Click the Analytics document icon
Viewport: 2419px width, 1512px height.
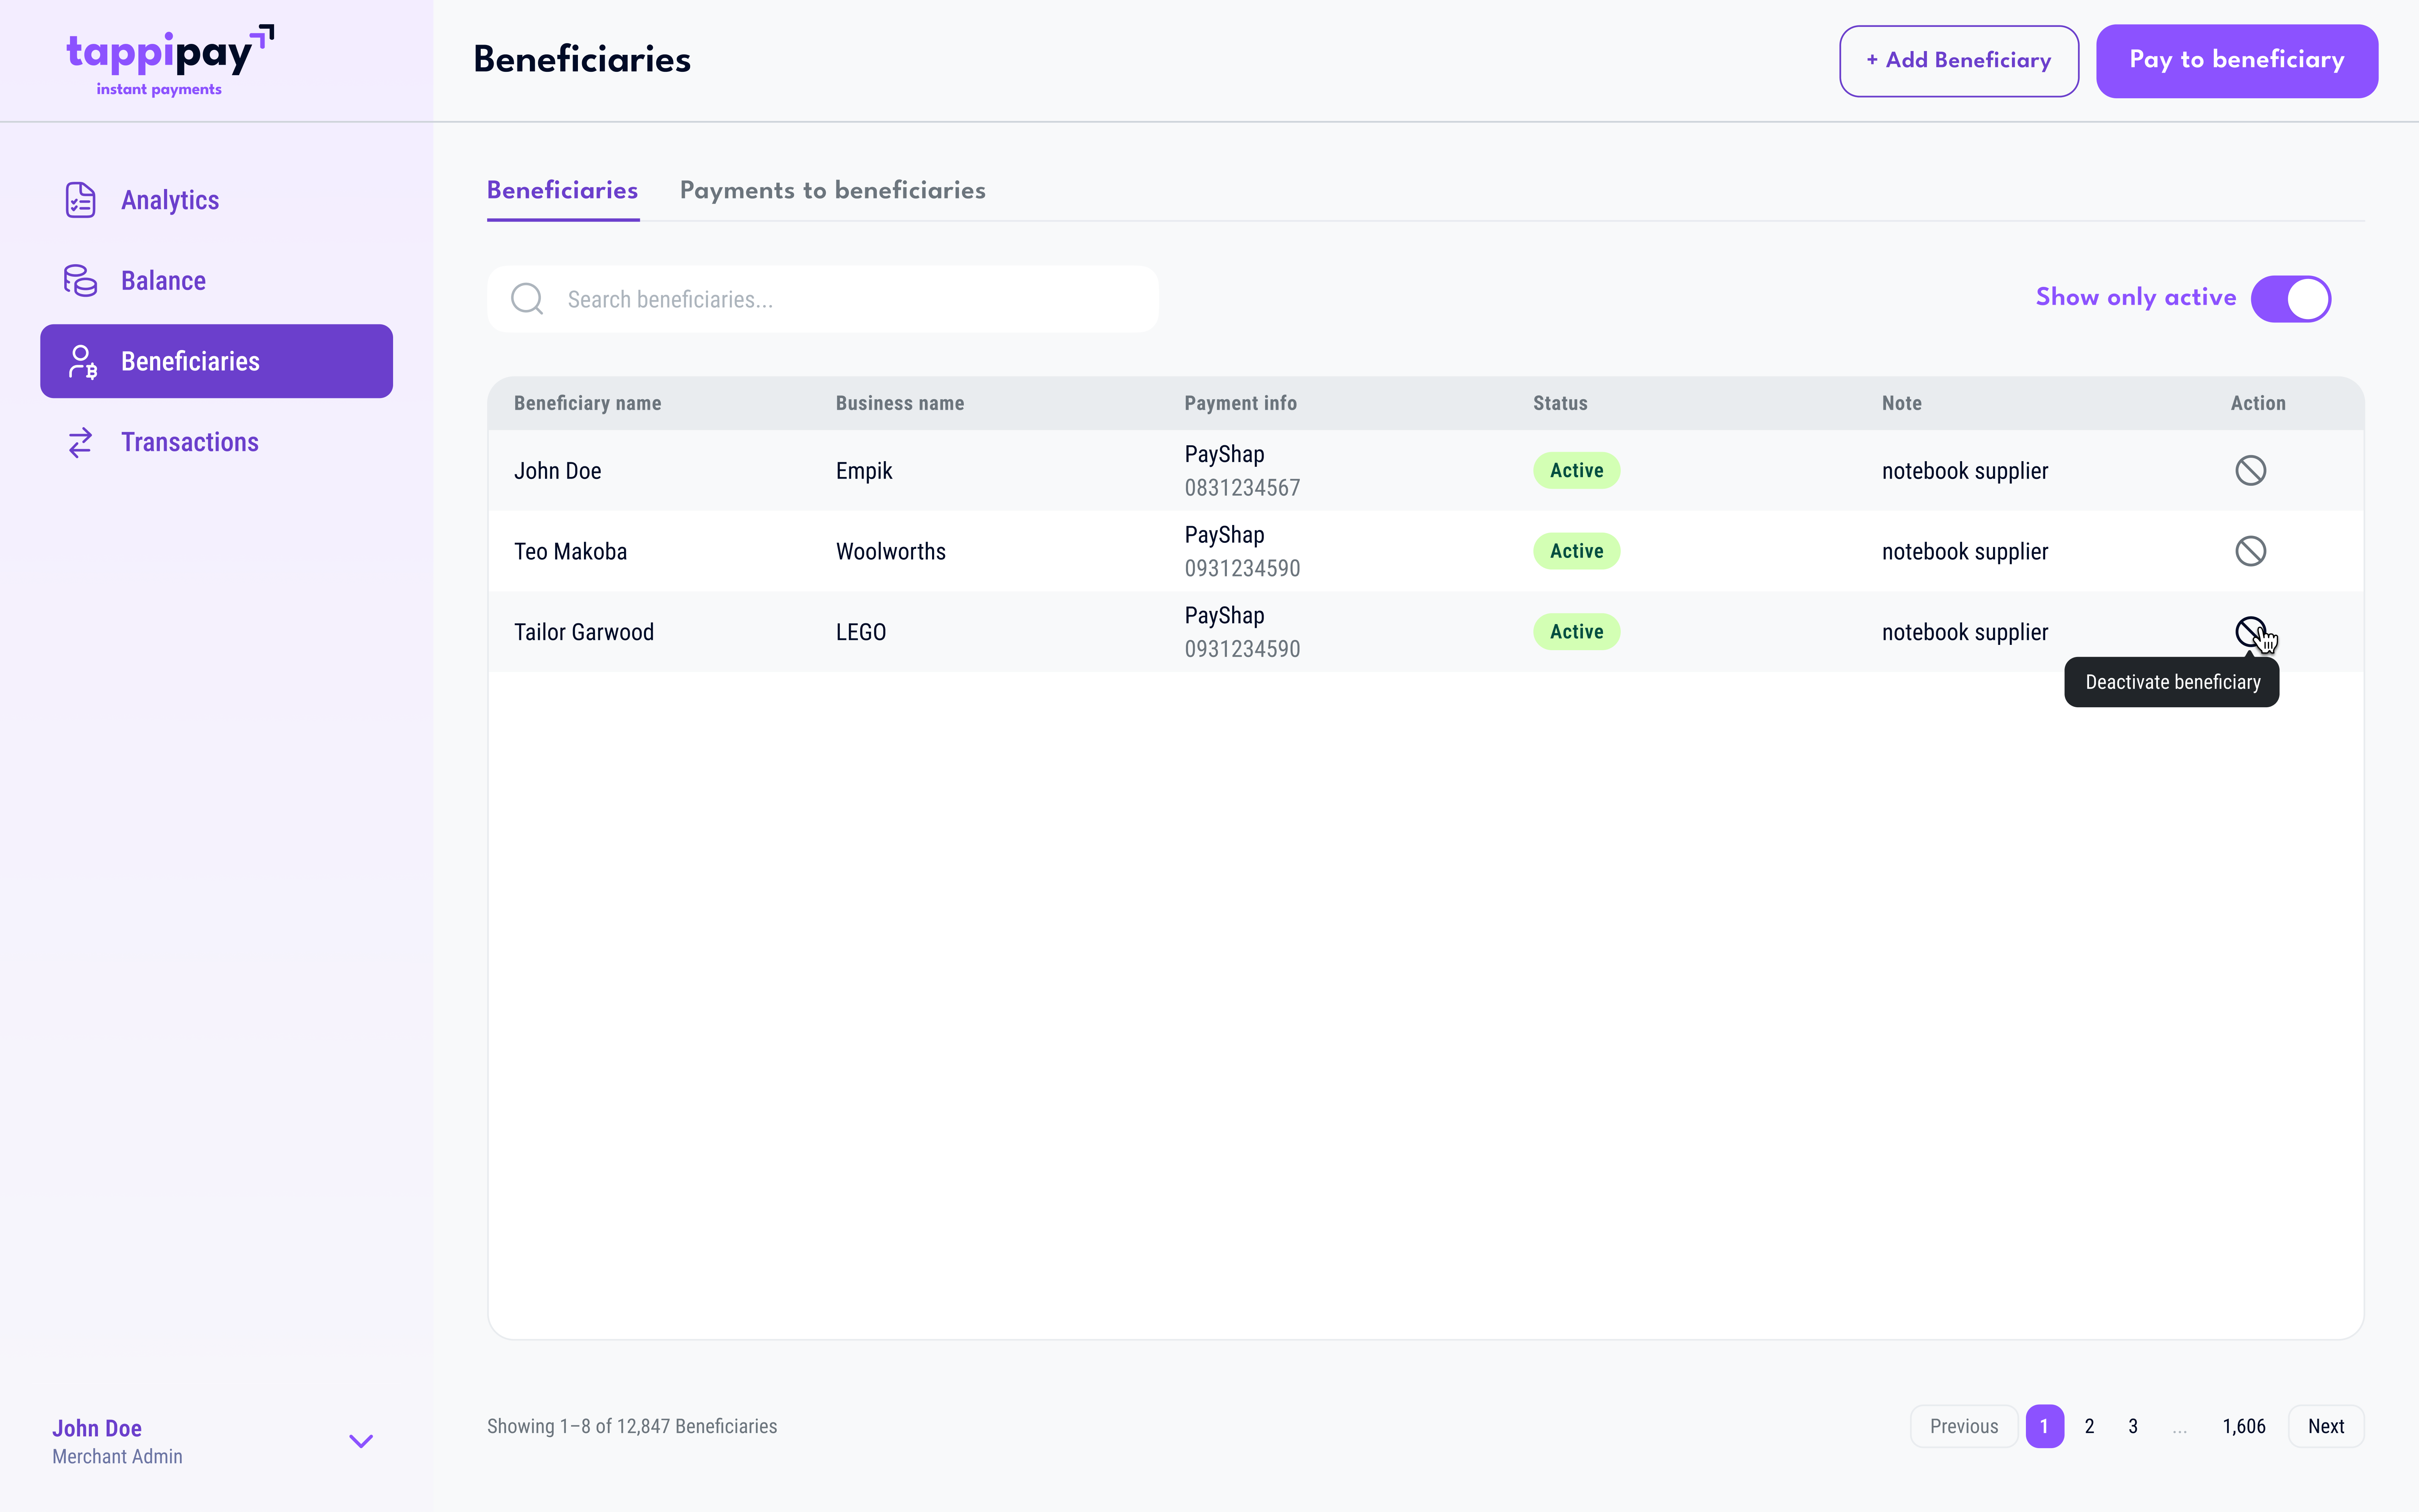coord(81,200)
